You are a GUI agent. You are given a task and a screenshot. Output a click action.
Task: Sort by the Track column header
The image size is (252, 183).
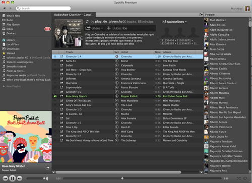coord(69,52)
